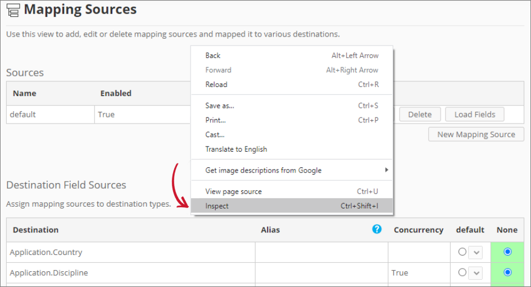
Task: Click the Alias cell for Application.Discipline
Action: pos(321,273)
